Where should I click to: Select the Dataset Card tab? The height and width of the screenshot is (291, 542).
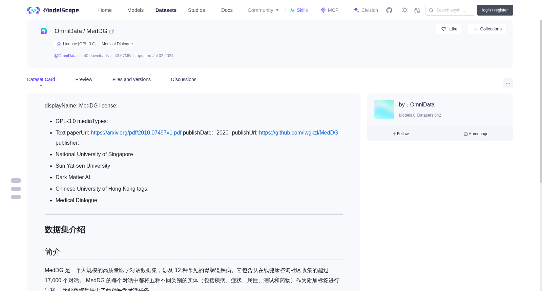point(41,79)
